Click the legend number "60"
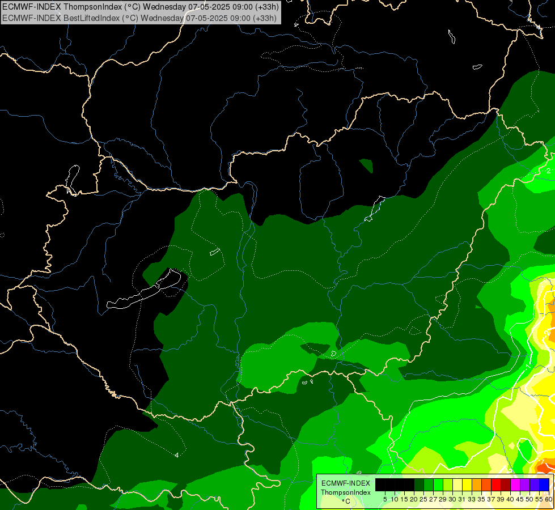The height and width of the screenshot is (510, 555). point(549,499)
